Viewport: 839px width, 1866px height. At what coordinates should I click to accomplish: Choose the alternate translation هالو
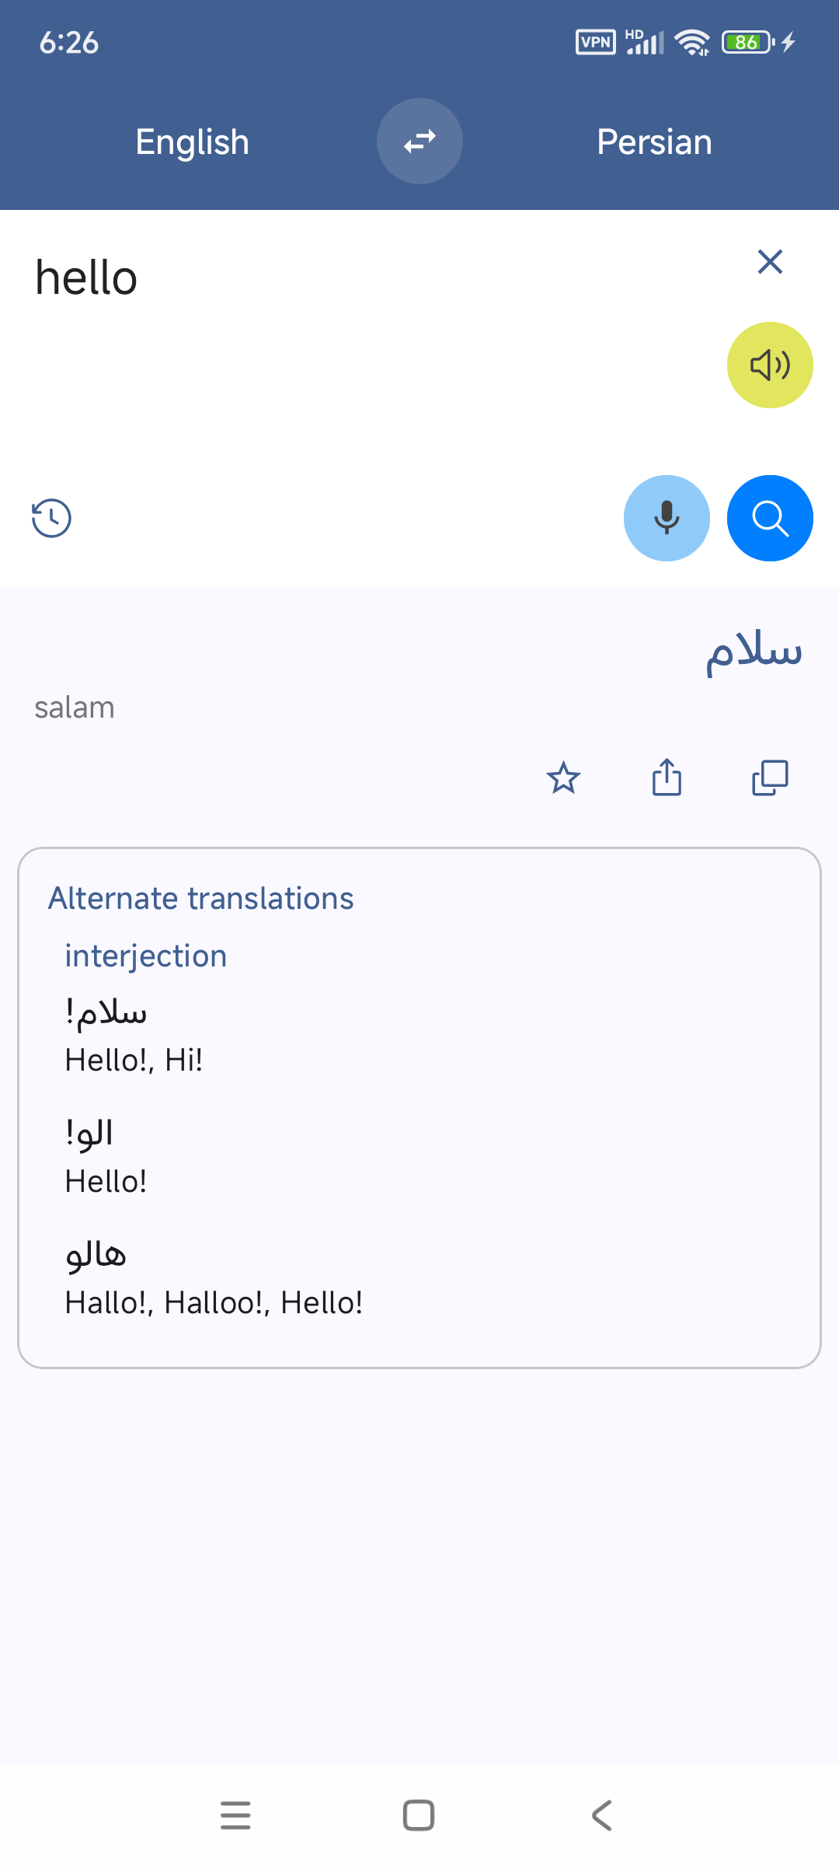[x=96, y=1255]
